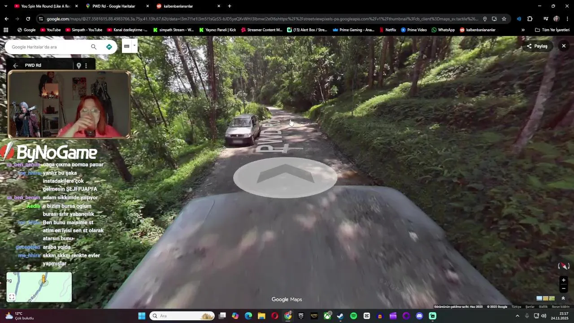Screen dimensions: 574x323
Task: Open the Opera browser from the taskbar
Action: [x=275, y=316]
